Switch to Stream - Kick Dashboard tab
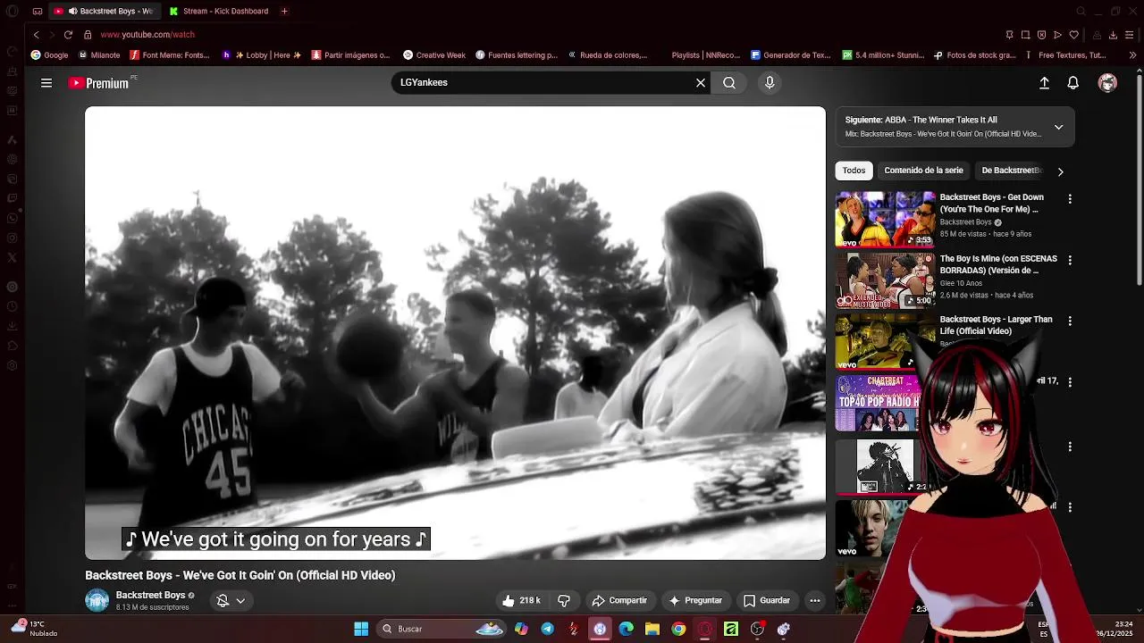This screenshot has width=1144, height=643. tap(219, 11)
